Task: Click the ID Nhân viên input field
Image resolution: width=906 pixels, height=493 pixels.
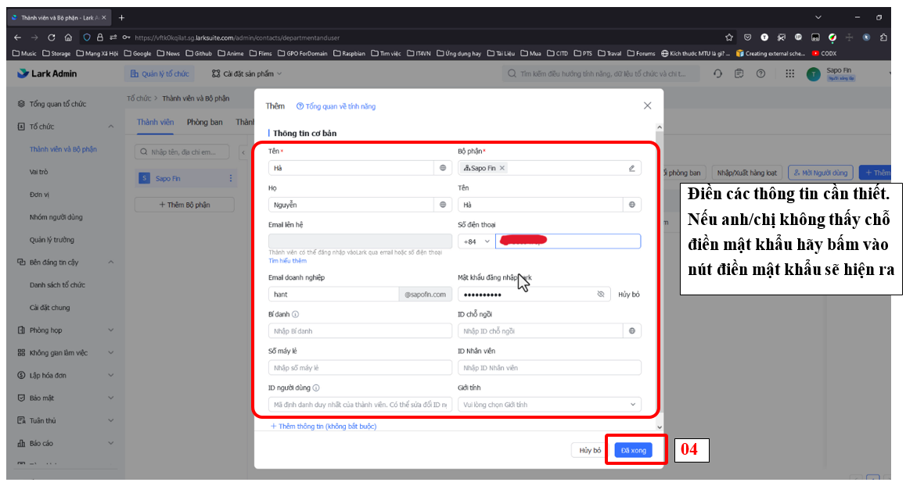Action: click(549, 368)
